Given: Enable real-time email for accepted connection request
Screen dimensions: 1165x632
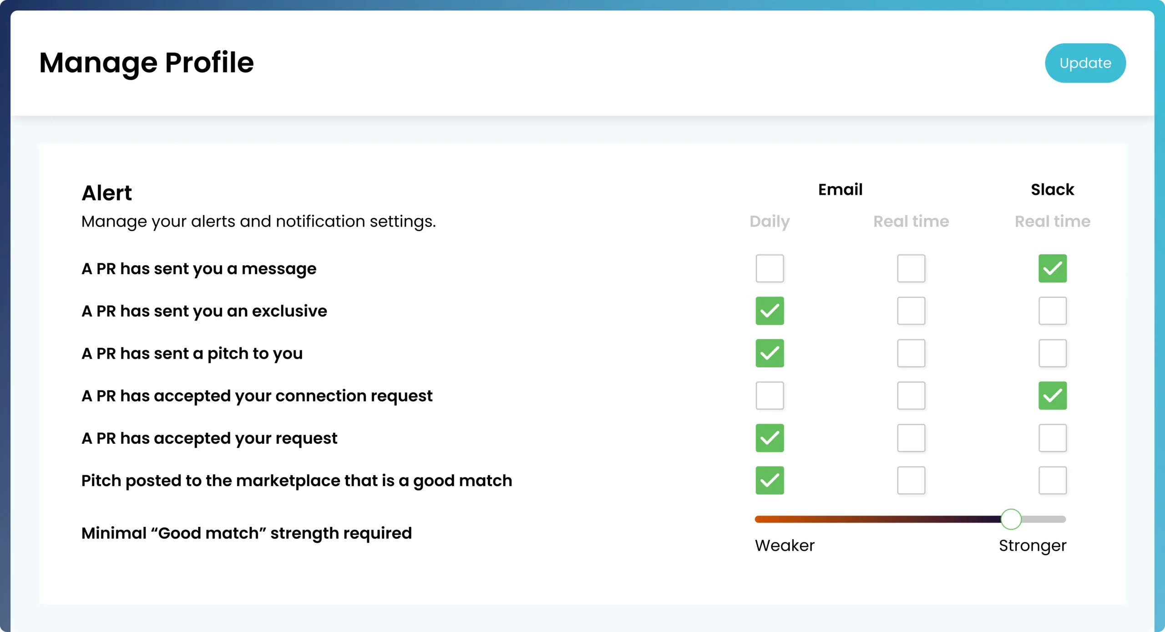Looking at the screenshot, I should click(911, 396).
